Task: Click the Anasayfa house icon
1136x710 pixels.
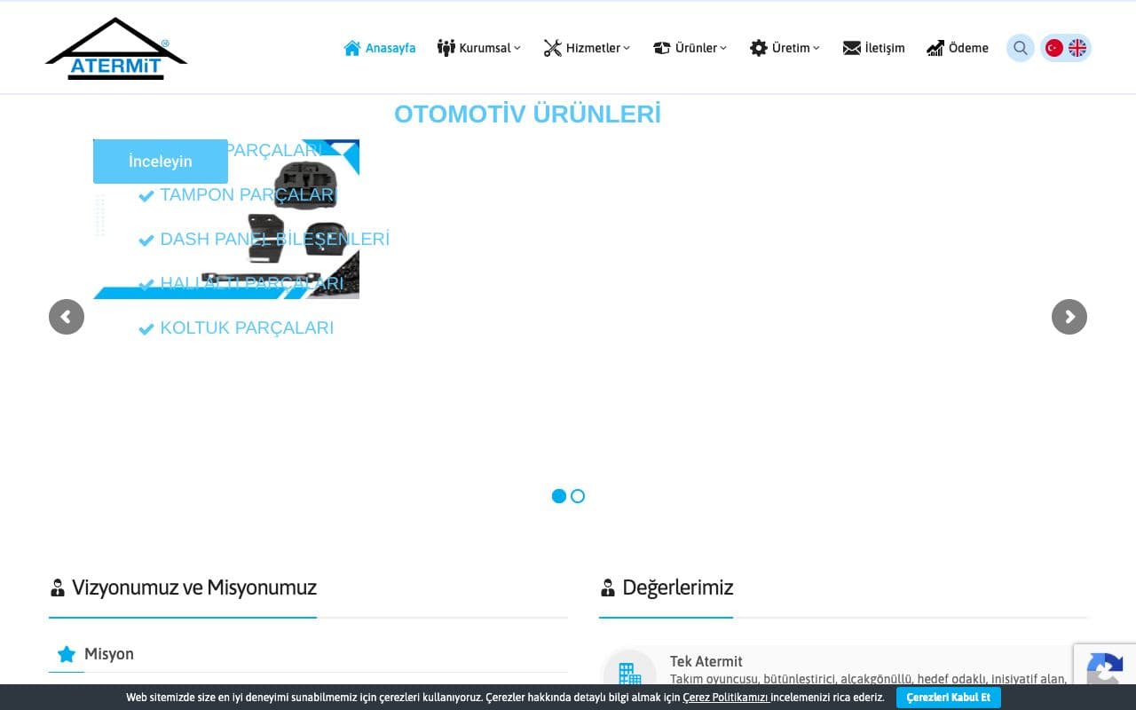Action: pos(352,48)
